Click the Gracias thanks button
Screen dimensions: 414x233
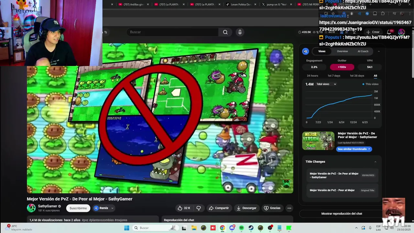(272, 208)
